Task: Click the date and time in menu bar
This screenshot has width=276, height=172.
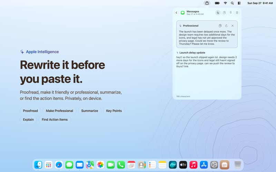Action: pyautogui.click(x=260, y=3)
